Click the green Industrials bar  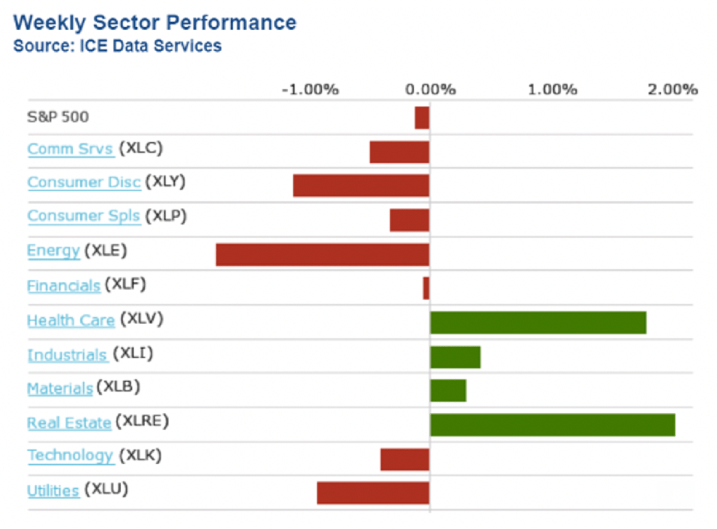[455, 357]
